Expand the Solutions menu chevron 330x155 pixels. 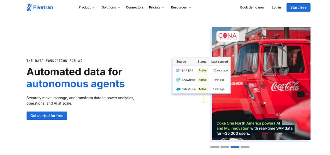[x=119, y=8]
